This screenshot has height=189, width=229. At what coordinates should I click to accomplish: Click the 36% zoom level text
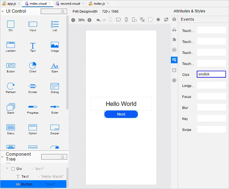point(81,20)
